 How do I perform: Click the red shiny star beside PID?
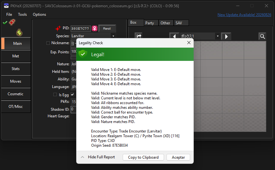click(58, 28)
